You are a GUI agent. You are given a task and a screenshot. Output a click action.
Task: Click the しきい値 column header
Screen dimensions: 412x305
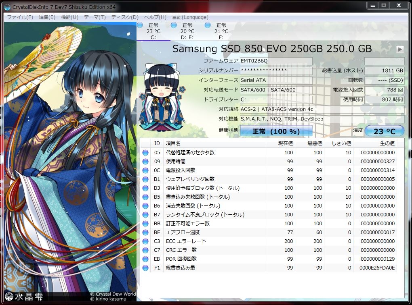339,143
